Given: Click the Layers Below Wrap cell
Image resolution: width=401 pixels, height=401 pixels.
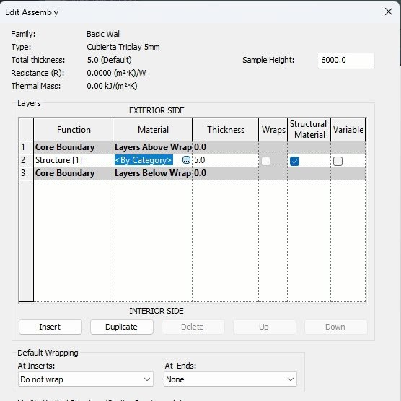Looking at the screenshot, I should tap(152, 173).
